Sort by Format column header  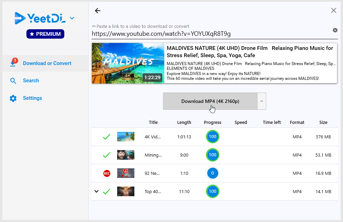click(297, 122)
